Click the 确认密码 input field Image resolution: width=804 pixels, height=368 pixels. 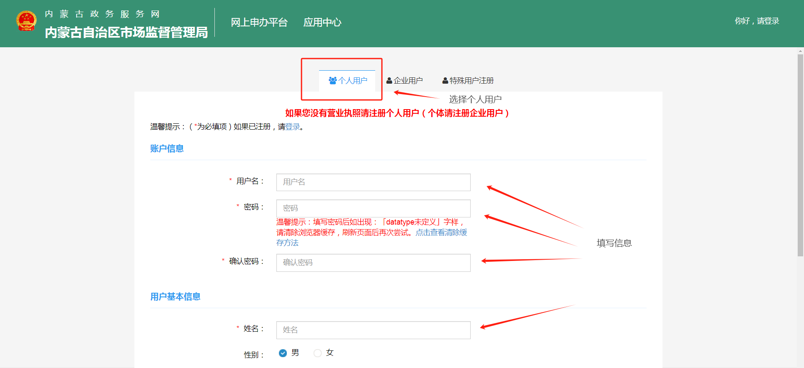[373, 263]
